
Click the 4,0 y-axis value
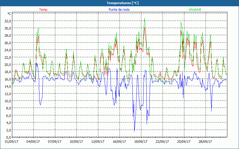click(x=8, y=123)
